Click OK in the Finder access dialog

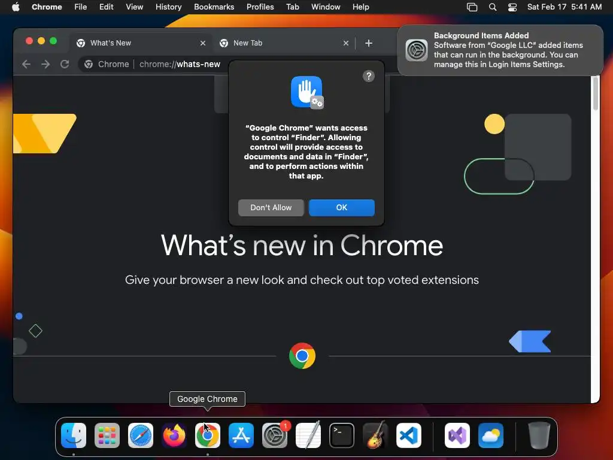click(x=341, y=208)
